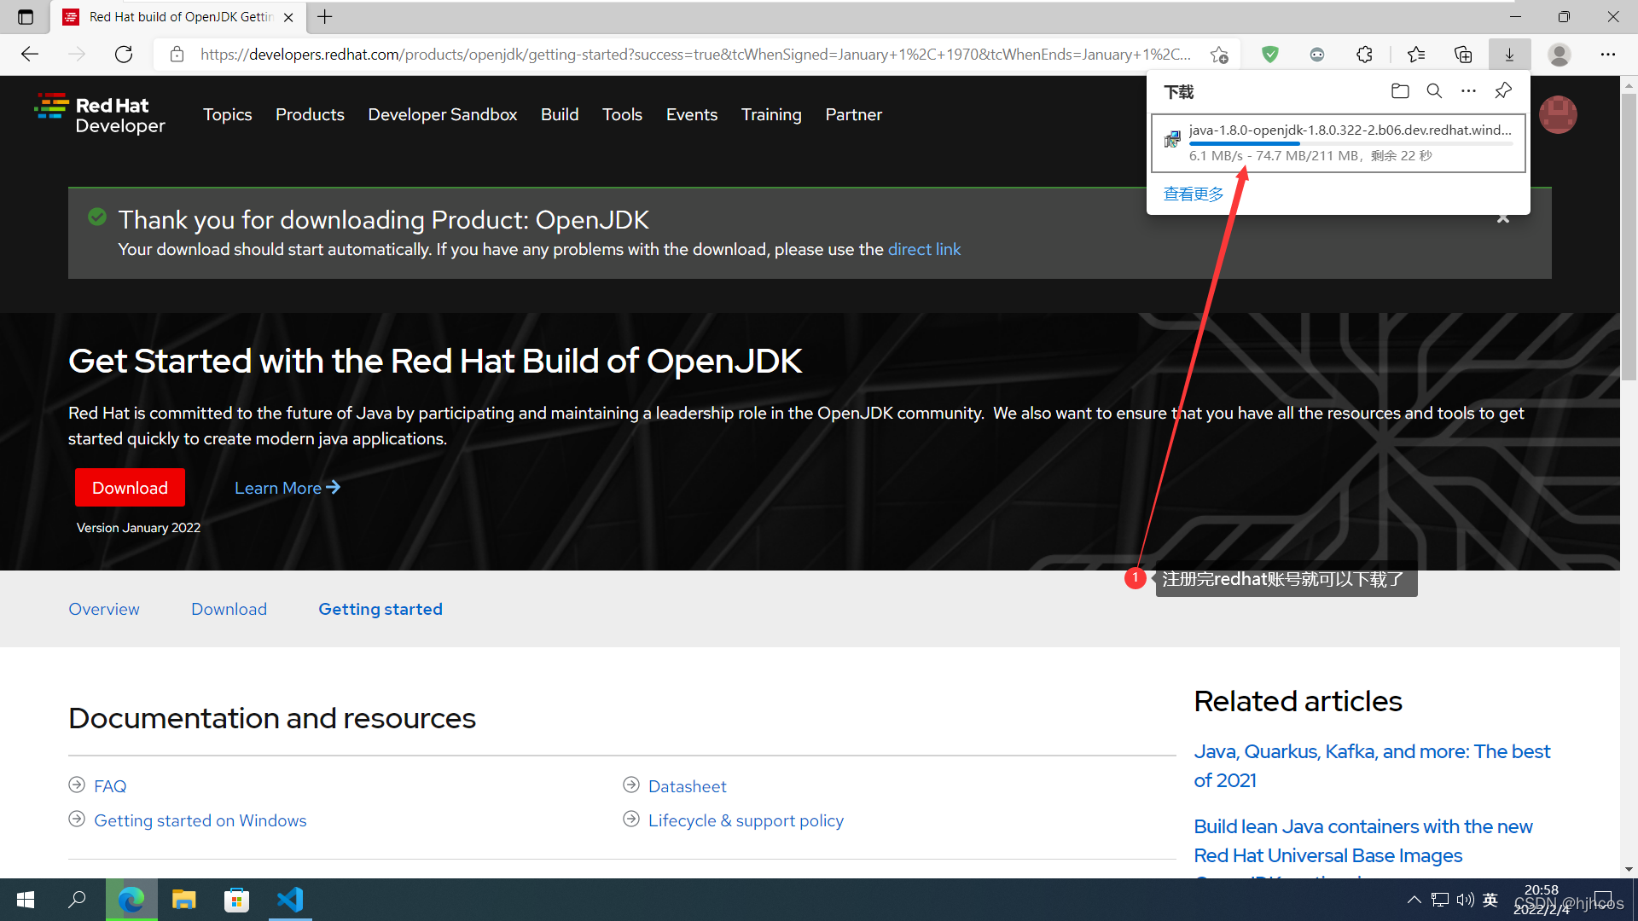Open the tab actions menu icon

pyautogui.click(x=26, y=17)
